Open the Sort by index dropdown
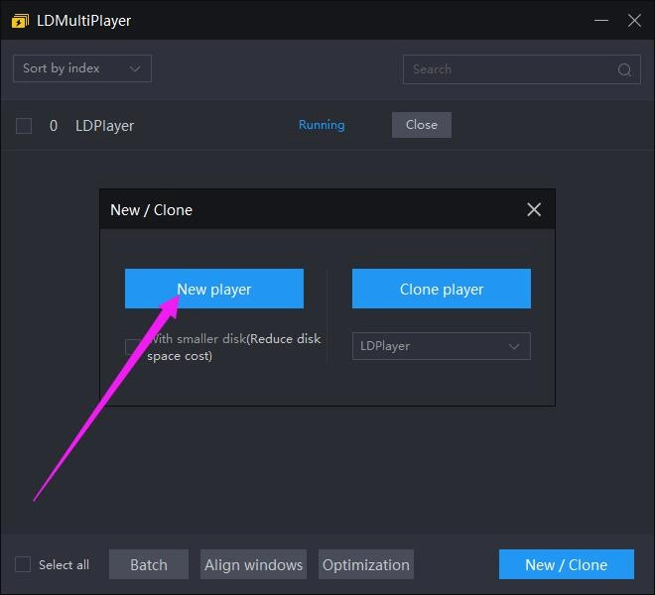Screen dimensions: 655x595 [x=81, y=68]
